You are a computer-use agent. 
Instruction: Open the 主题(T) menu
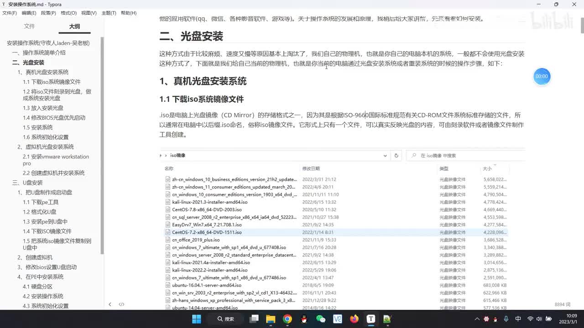[x=109, y=13]
